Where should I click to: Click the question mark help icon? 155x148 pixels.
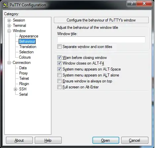(x=132, y=3)
